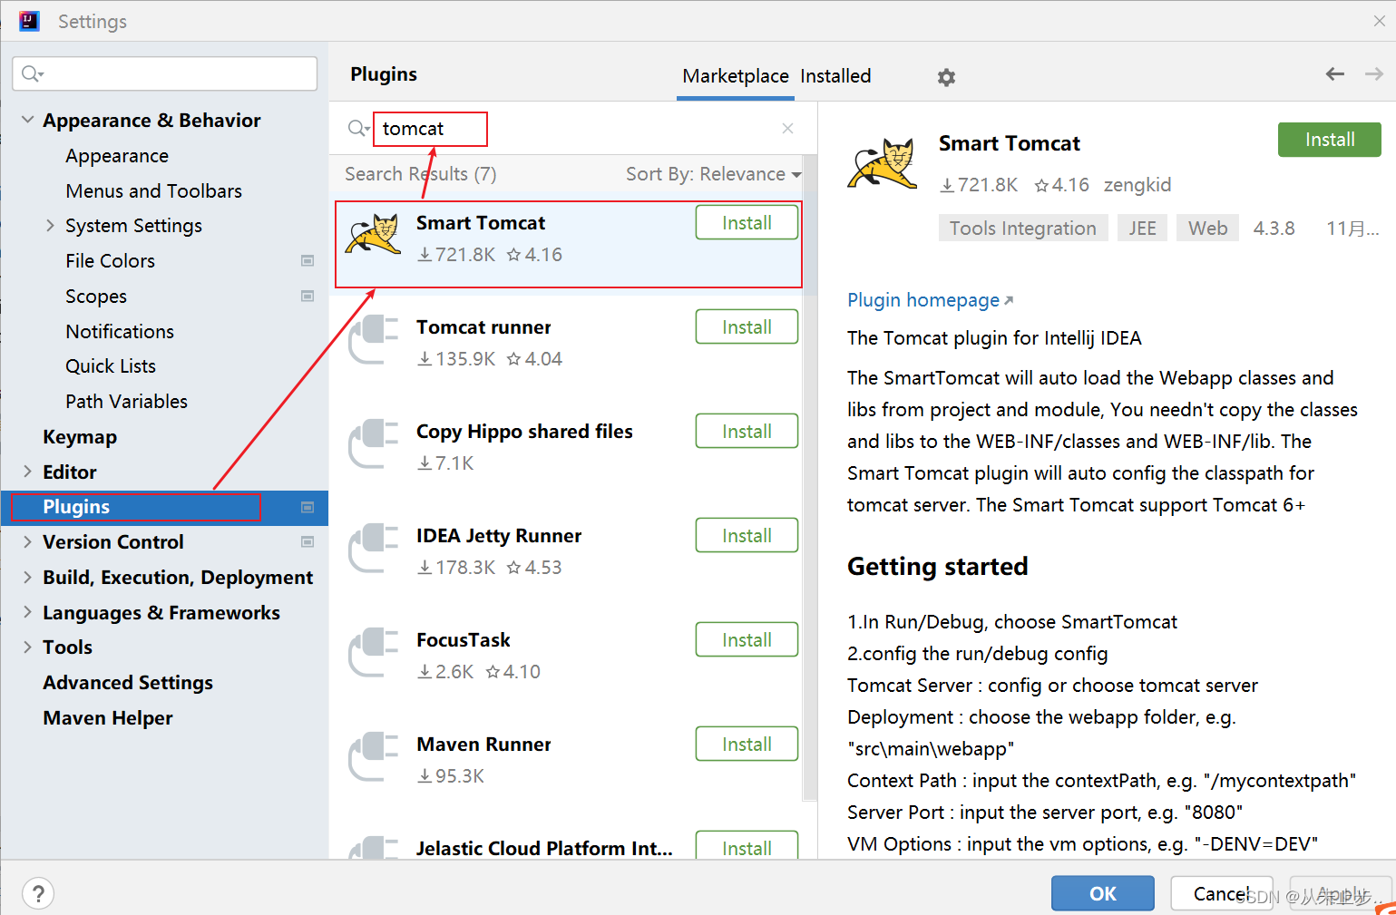Collapse the Appearance & Behavior section

[28, 120]
